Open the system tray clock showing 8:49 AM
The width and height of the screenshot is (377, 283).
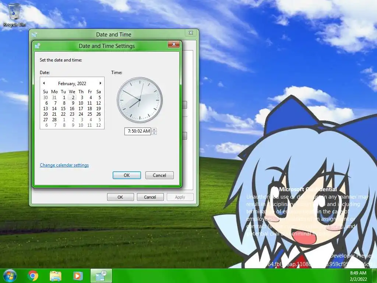358,276
